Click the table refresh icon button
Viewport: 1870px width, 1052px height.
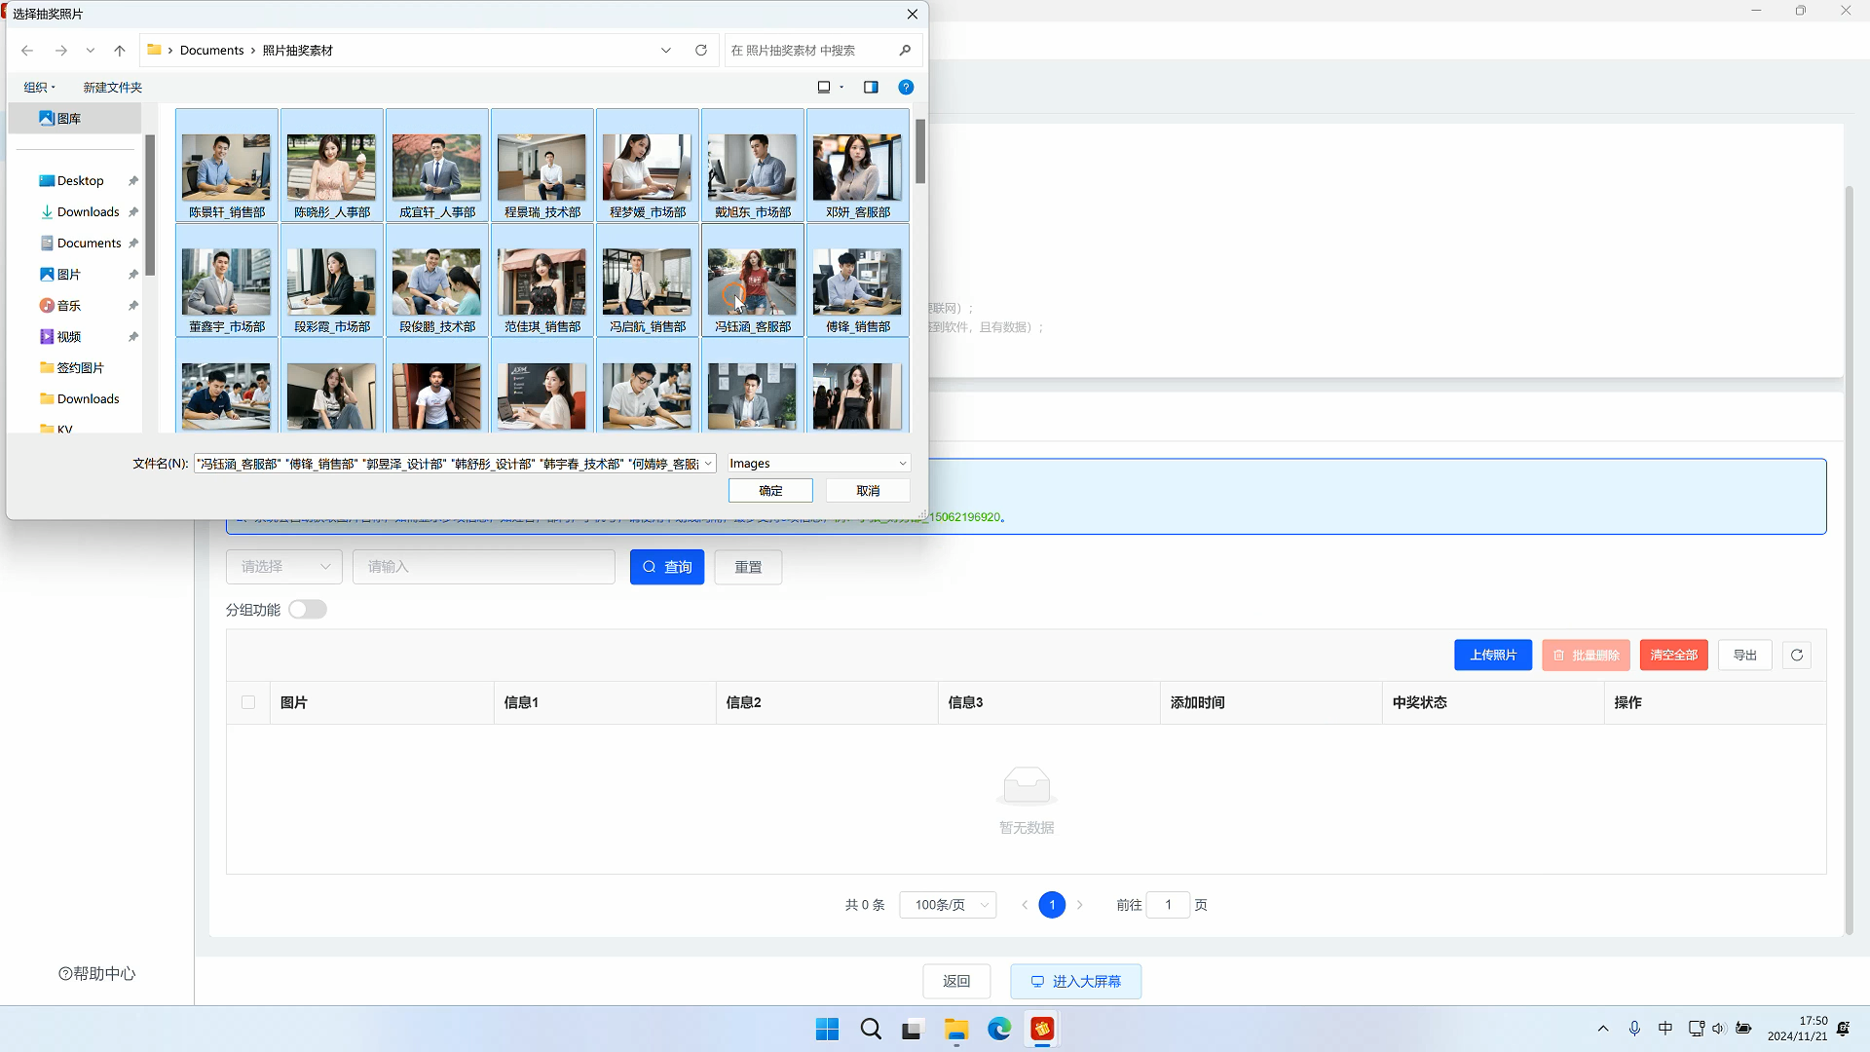point(1797,656)
